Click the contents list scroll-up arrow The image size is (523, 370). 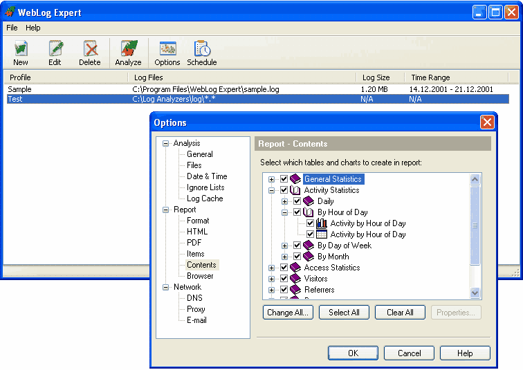pos(475,179)
